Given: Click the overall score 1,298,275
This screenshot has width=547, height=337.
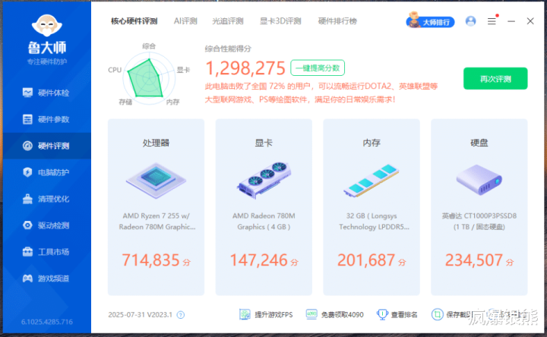Looking at the screenshot, I should [245, 68].
